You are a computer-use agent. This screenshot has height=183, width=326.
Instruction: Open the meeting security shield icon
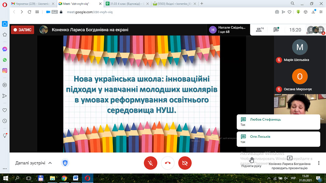65,163
